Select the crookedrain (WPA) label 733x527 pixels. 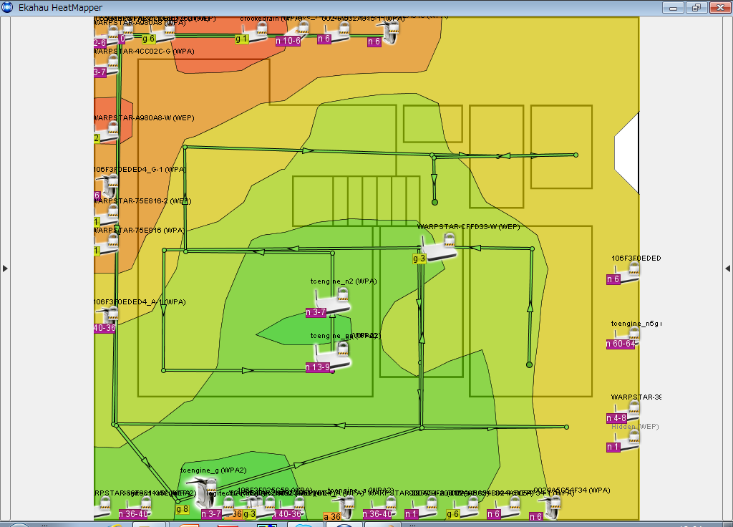[x=271, y=18]
